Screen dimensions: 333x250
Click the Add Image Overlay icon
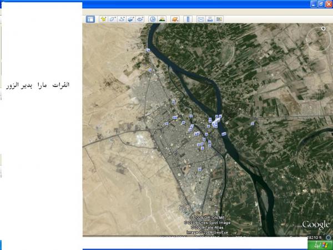click(x=130, y=19)
